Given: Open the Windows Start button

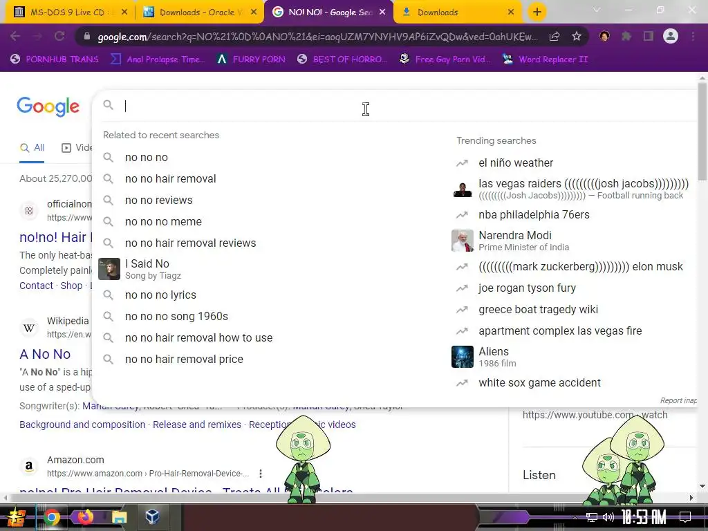Looking at the screenshot, I should coord(17,517).
